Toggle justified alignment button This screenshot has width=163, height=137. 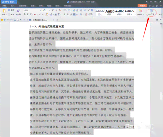pyautogui.click(x=74, y=14)
